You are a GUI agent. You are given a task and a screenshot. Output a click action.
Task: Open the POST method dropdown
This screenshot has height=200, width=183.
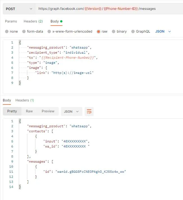[x=19, y=9]
